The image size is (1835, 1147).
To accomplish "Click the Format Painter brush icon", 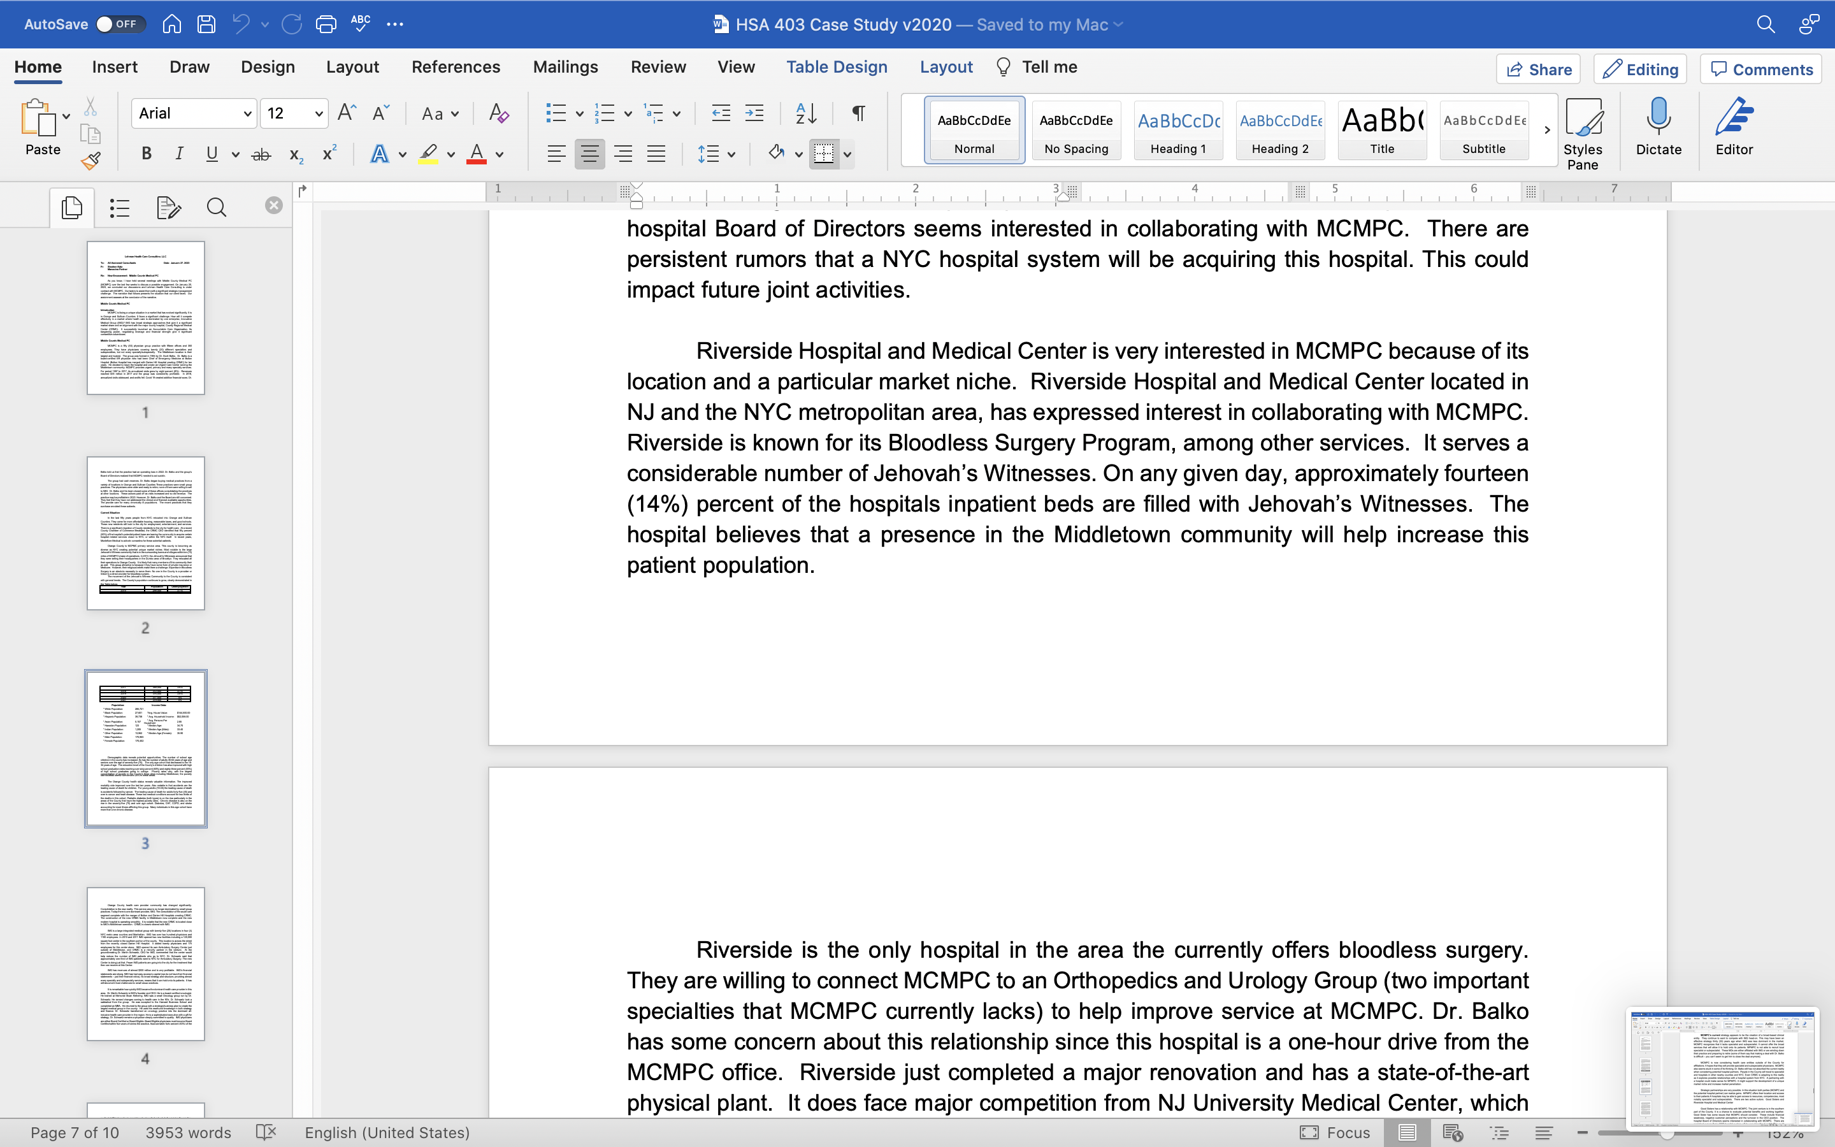I will (x=91, y=160).
